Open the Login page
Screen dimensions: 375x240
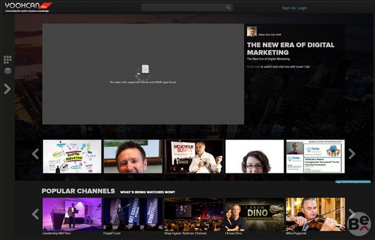pos(302,8)
